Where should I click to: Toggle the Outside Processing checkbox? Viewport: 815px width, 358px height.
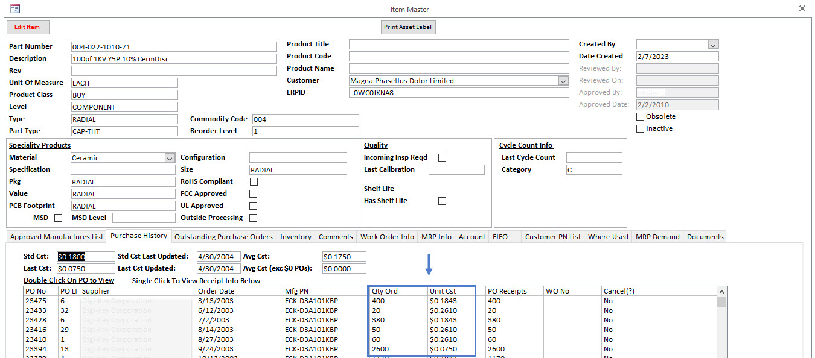coord(254,218)
